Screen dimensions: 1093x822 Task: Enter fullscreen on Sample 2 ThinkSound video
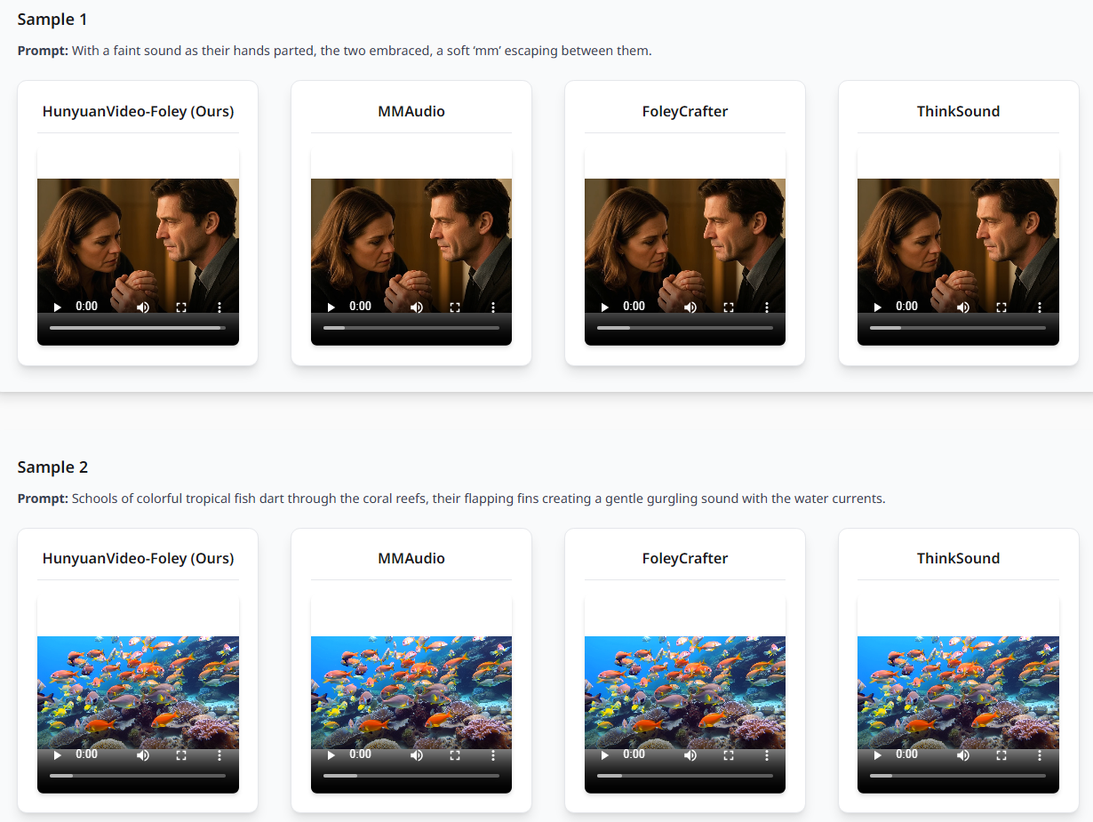click(1001, 754)
